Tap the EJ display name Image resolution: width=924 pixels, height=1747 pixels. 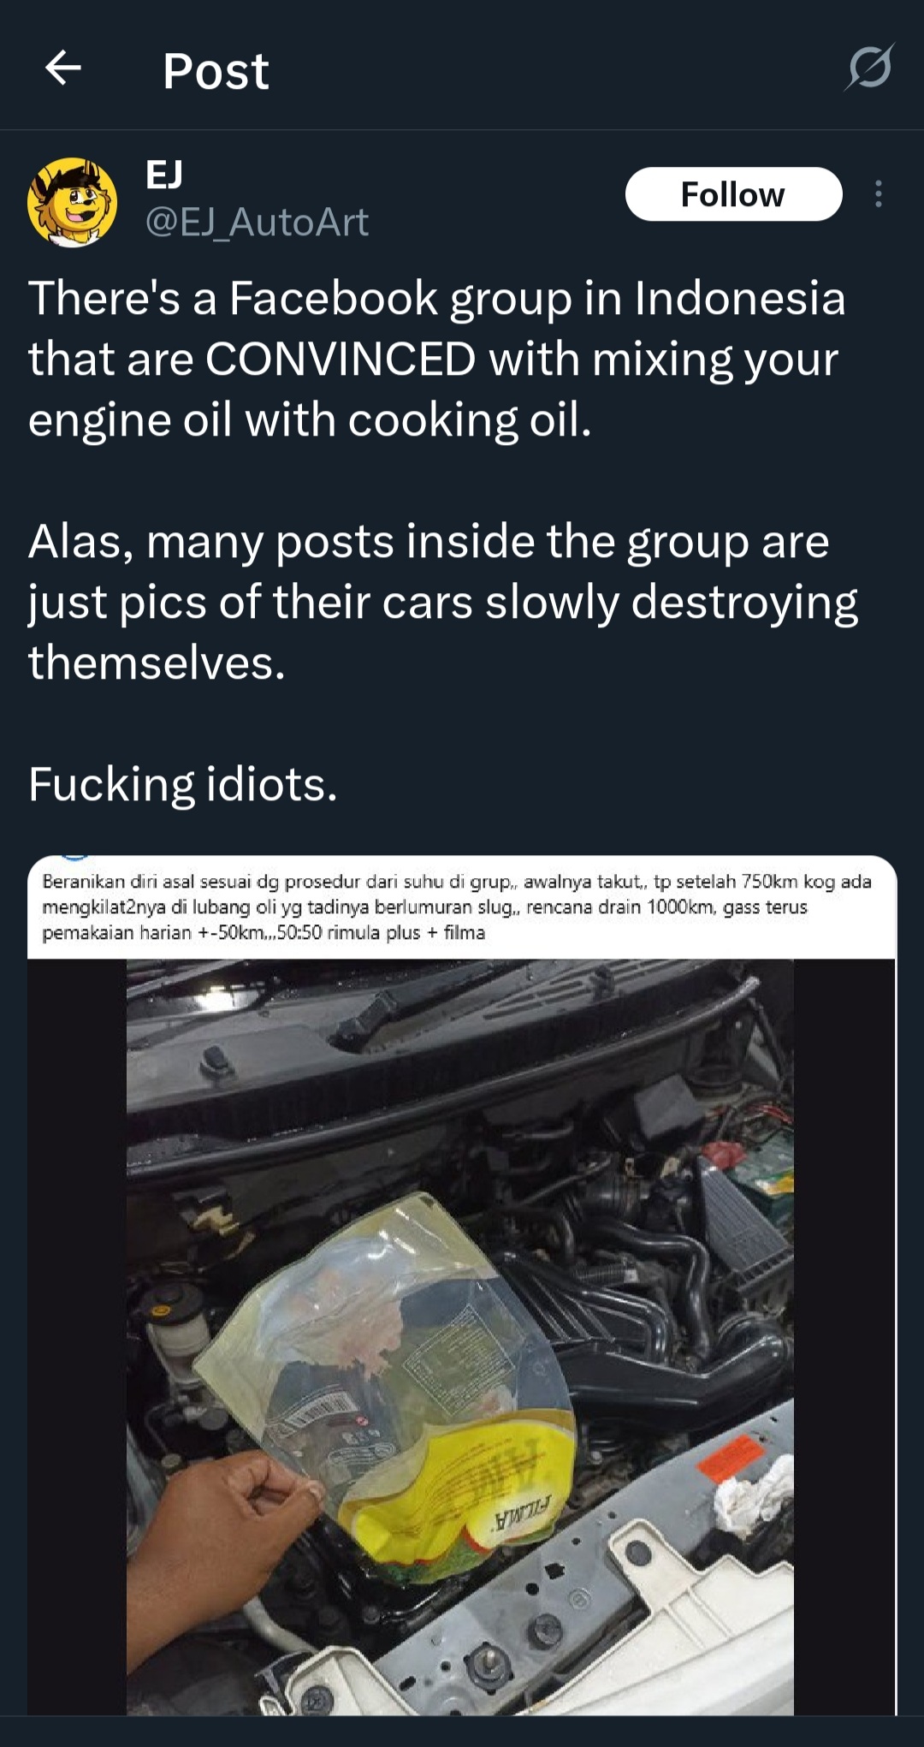pyautogui.click(x=164, y=175)
